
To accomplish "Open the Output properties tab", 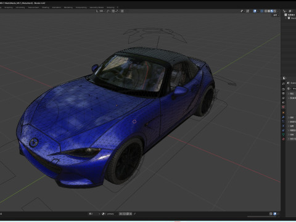I will [283, 94].
